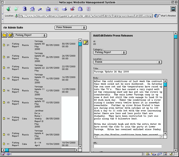Click in the browser Location address bar
This screenshot has width=179, height=157.
click(x=85, y=16)
